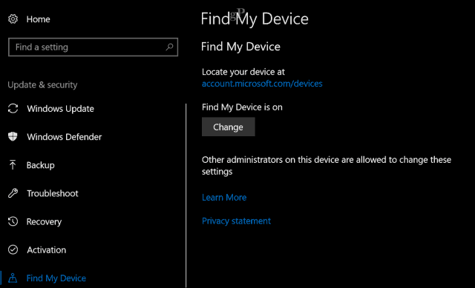Screen dimensions: 475x288
Task: Click the Troubleshoot wrench icon
Action: pos(13,193)
